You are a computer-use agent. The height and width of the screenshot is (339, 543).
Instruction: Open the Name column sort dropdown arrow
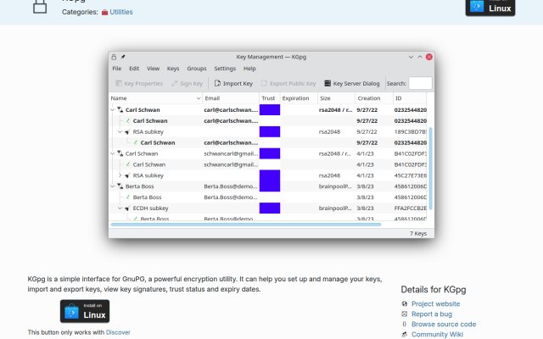[x=198, y=98]
